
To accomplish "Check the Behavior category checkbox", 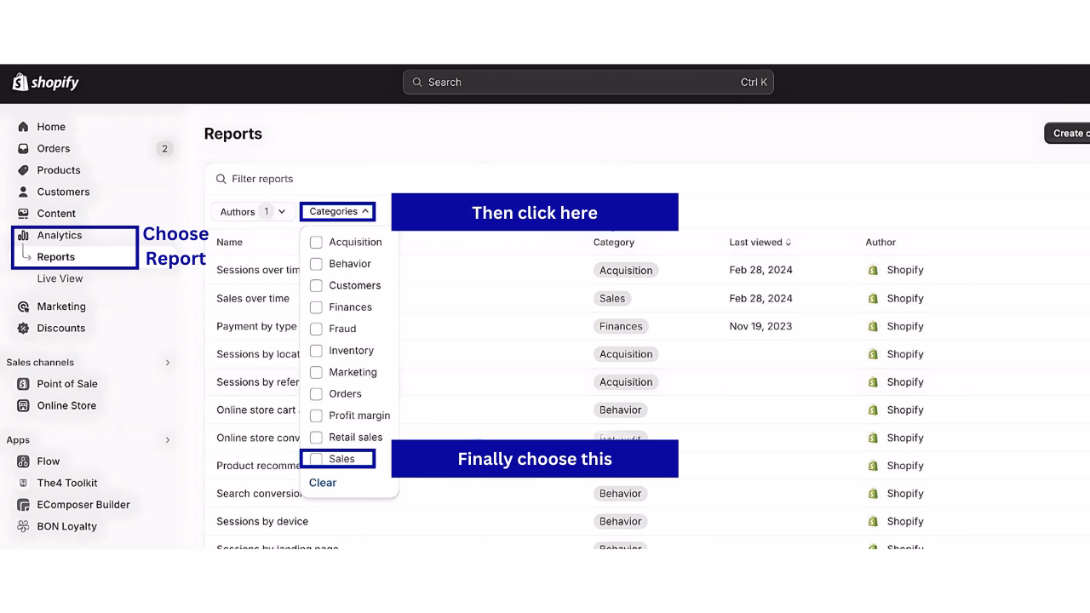I will 316,264.
